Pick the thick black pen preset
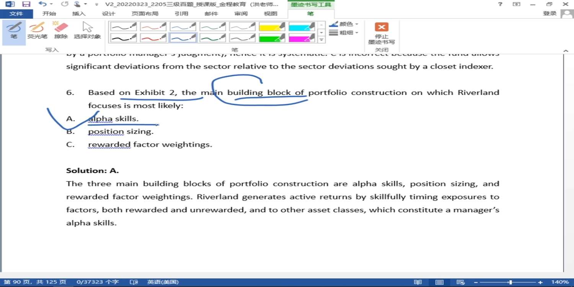The width and height of the screenshot is (574, 287). point(124,38)
